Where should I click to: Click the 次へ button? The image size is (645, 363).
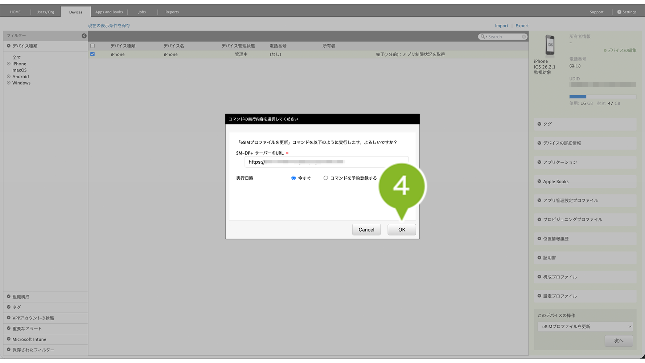coord(619,341)
